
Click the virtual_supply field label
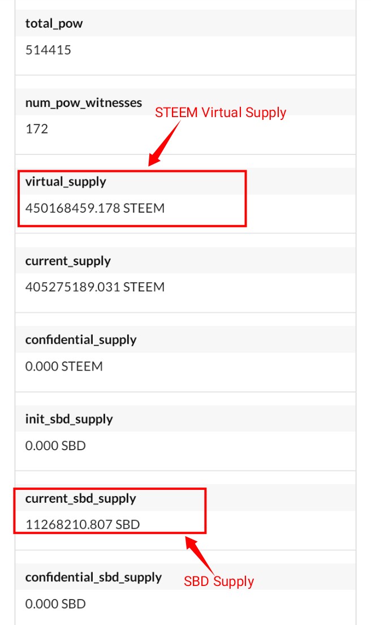point(66,182)
